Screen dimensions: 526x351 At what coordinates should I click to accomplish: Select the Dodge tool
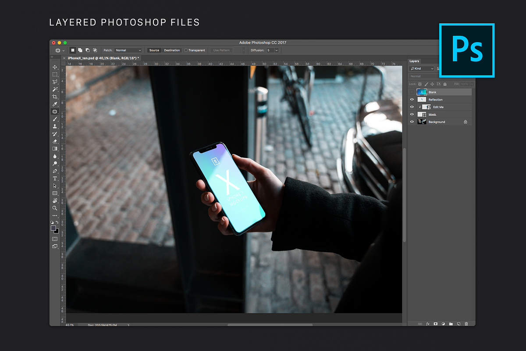tap(55, 164)
